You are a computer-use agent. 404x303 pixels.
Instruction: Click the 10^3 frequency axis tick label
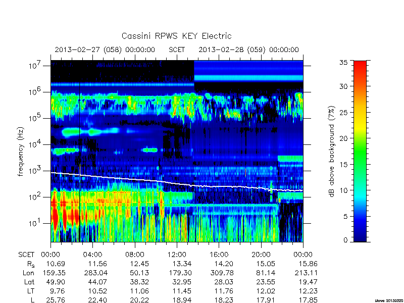click(x=34, y=170)
